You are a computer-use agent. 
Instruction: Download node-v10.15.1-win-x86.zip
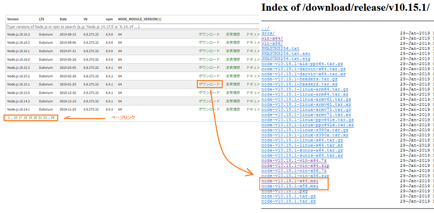(295, 176)
